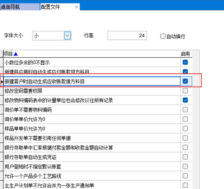Enable 银行存取单自动生成凭证 checkbox

click(x=185, y=157)
